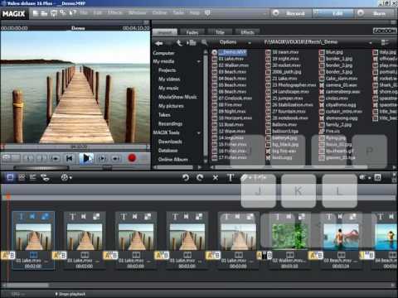
Task: Open MovieShow Music in the folder tree
Action: (177, 97)
